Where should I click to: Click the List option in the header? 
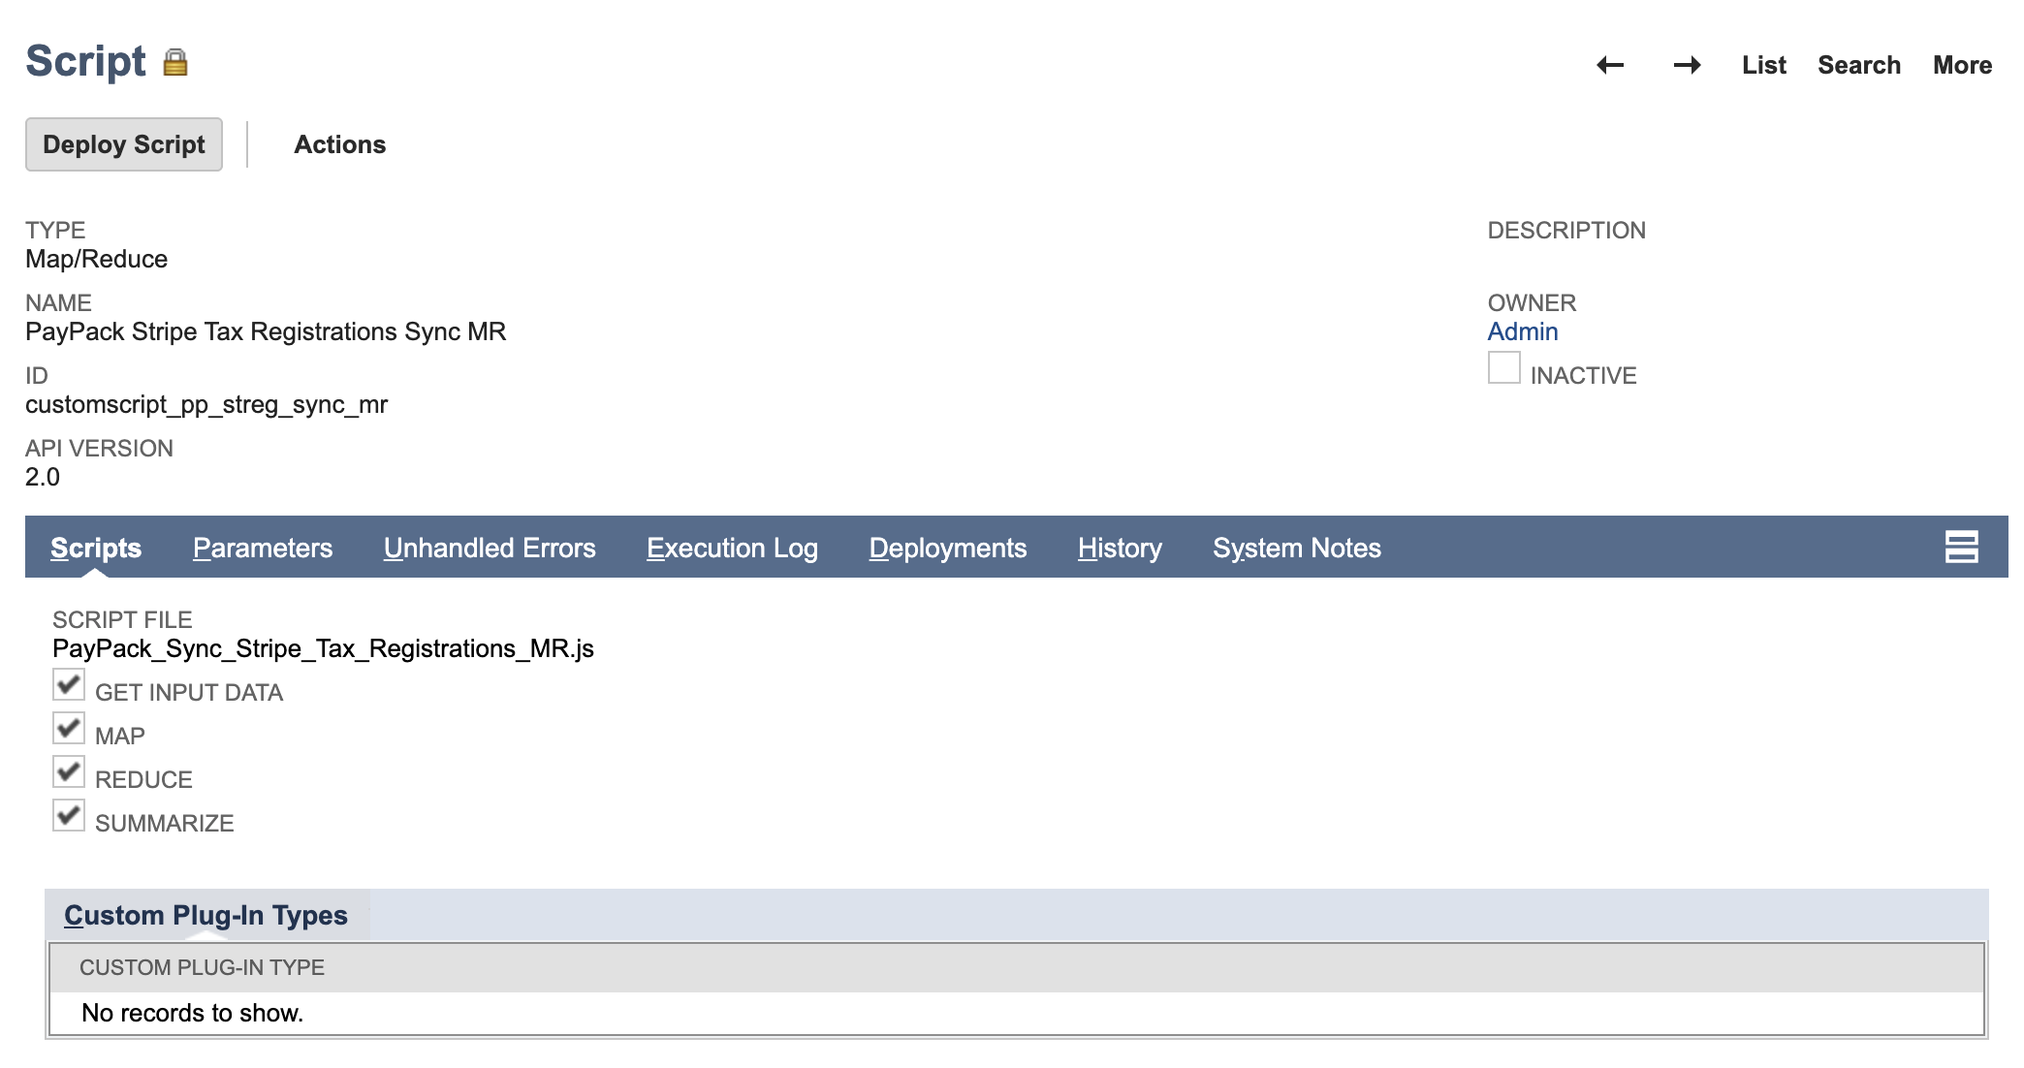(x=1762, y=65)
